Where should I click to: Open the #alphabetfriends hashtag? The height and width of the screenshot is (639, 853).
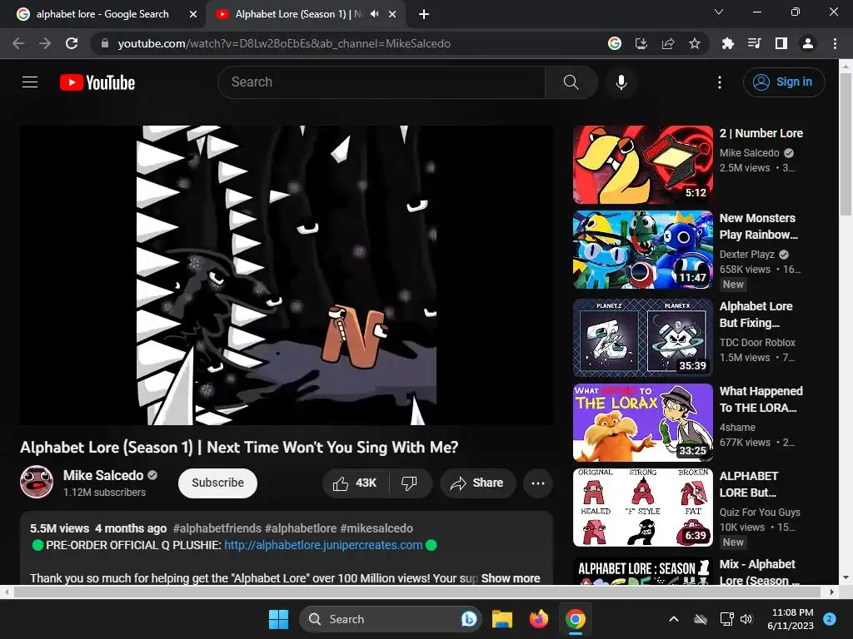point(217,528)
